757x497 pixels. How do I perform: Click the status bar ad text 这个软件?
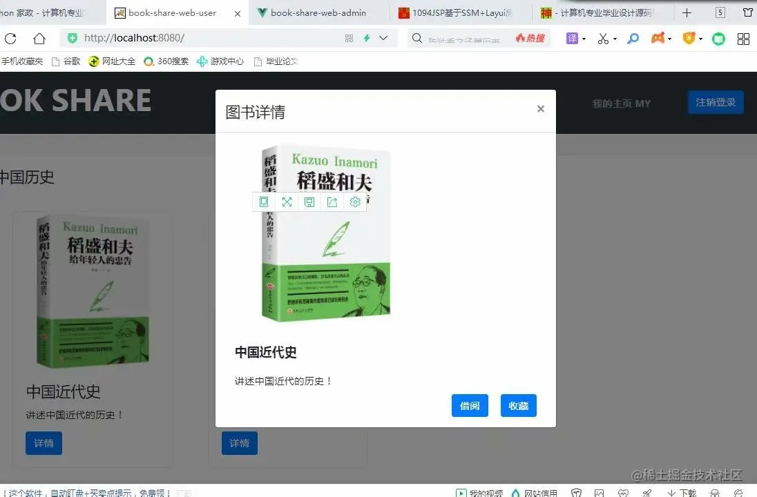pos(87,493)
